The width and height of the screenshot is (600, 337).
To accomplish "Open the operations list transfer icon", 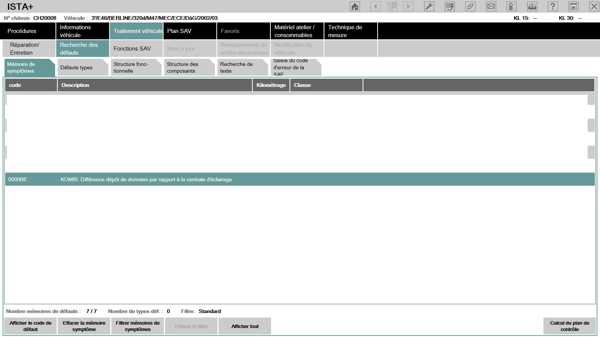I will click(450, 6).
